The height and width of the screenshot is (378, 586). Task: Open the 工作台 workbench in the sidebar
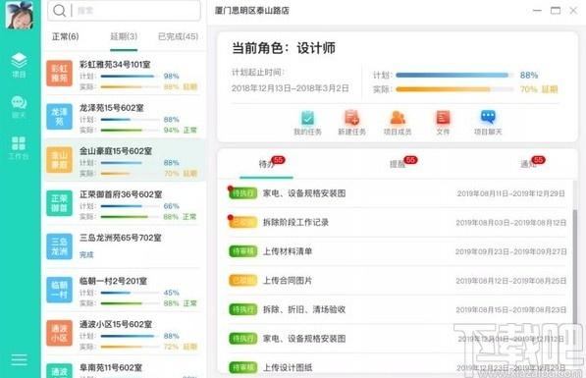[x=19, y=147]
